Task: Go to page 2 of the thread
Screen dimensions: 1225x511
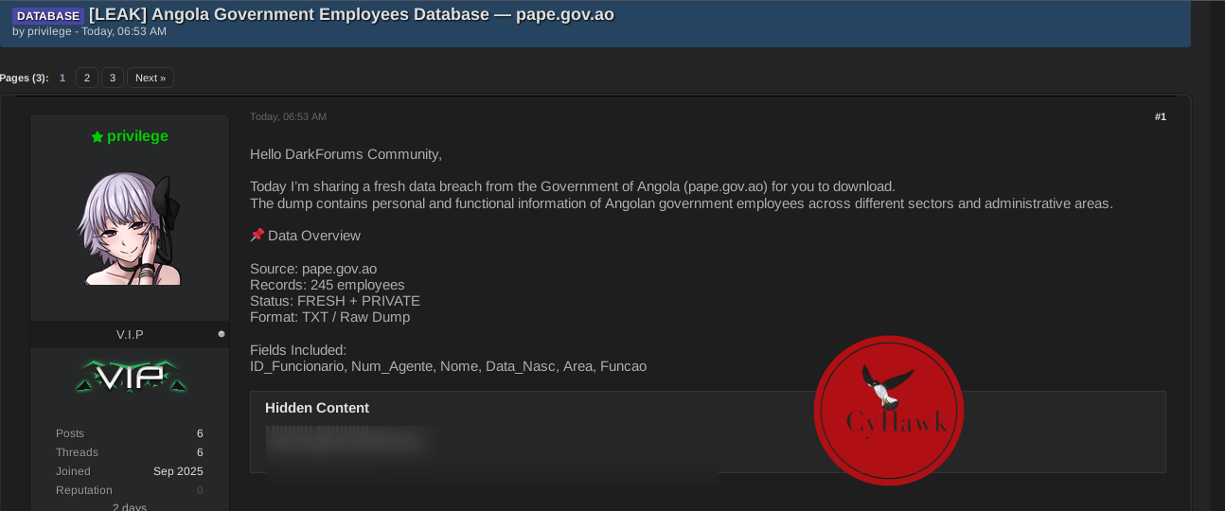Action: point(86,78)
